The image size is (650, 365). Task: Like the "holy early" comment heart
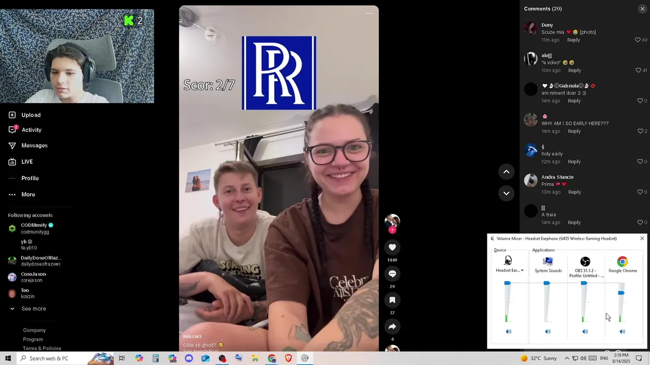pyautogui.click(x=640, y=162)
